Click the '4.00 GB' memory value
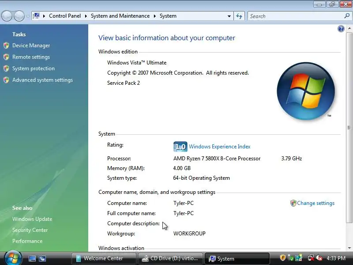This screenshot has width=353, height=265. [182, 168]
